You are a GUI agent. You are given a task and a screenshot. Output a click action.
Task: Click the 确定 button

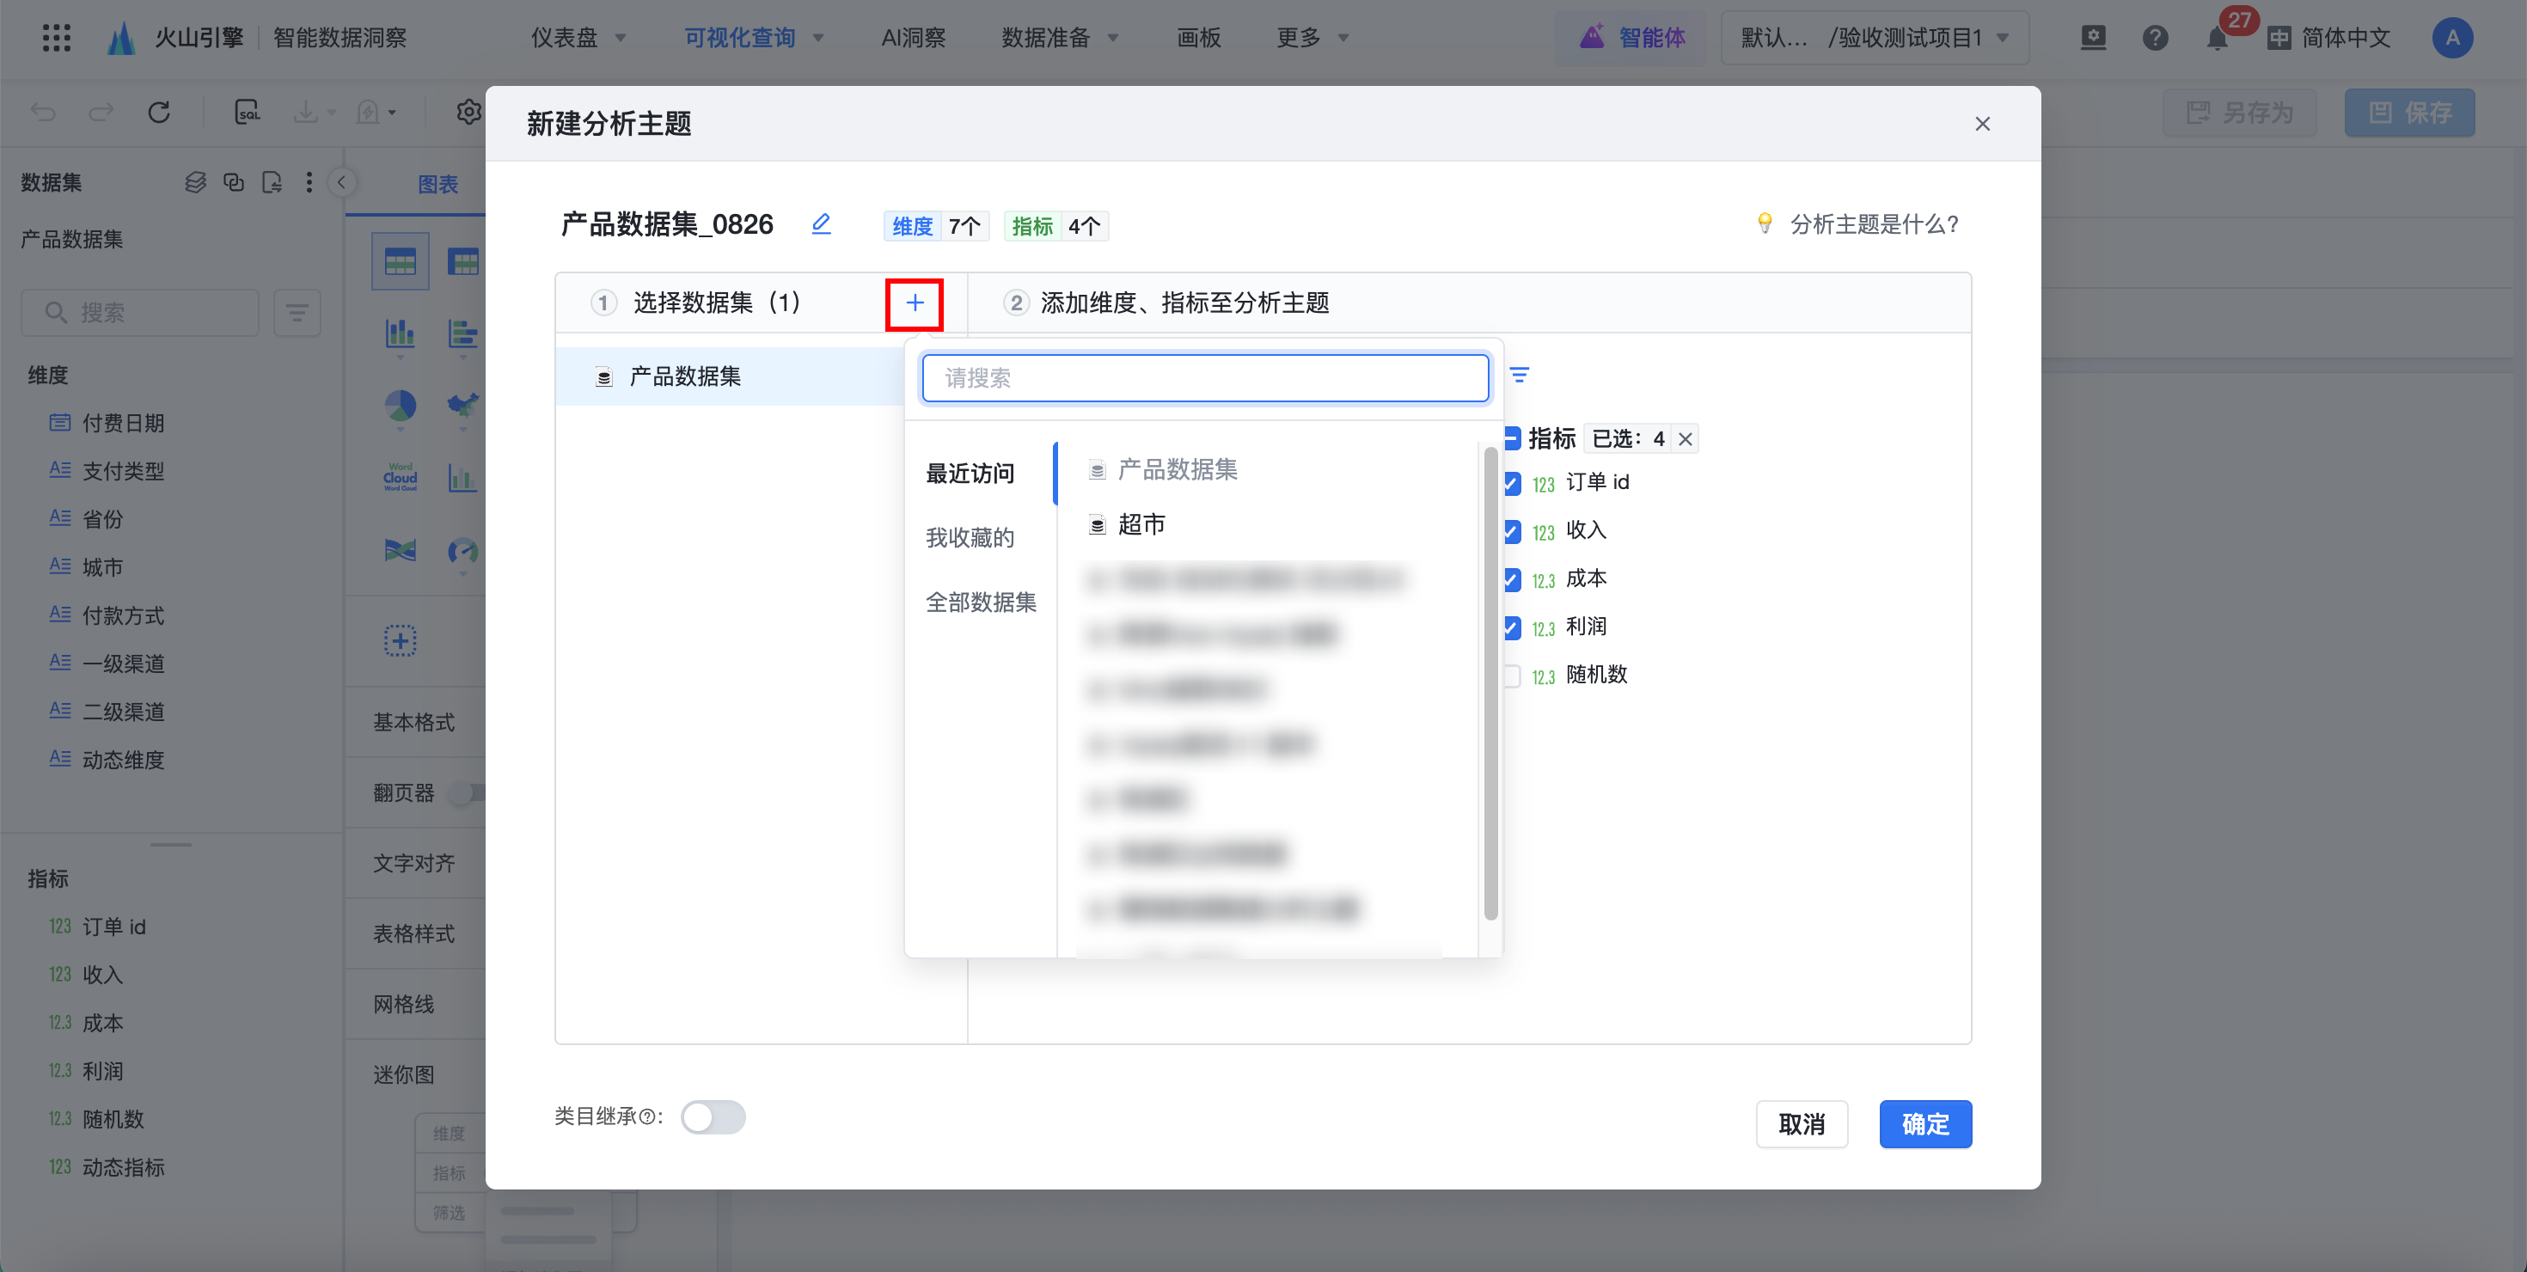(x=1924, y=1124)
